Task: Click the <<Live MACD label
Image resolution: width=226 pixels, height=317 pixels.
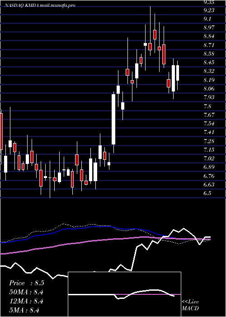Action: [190, 305]
